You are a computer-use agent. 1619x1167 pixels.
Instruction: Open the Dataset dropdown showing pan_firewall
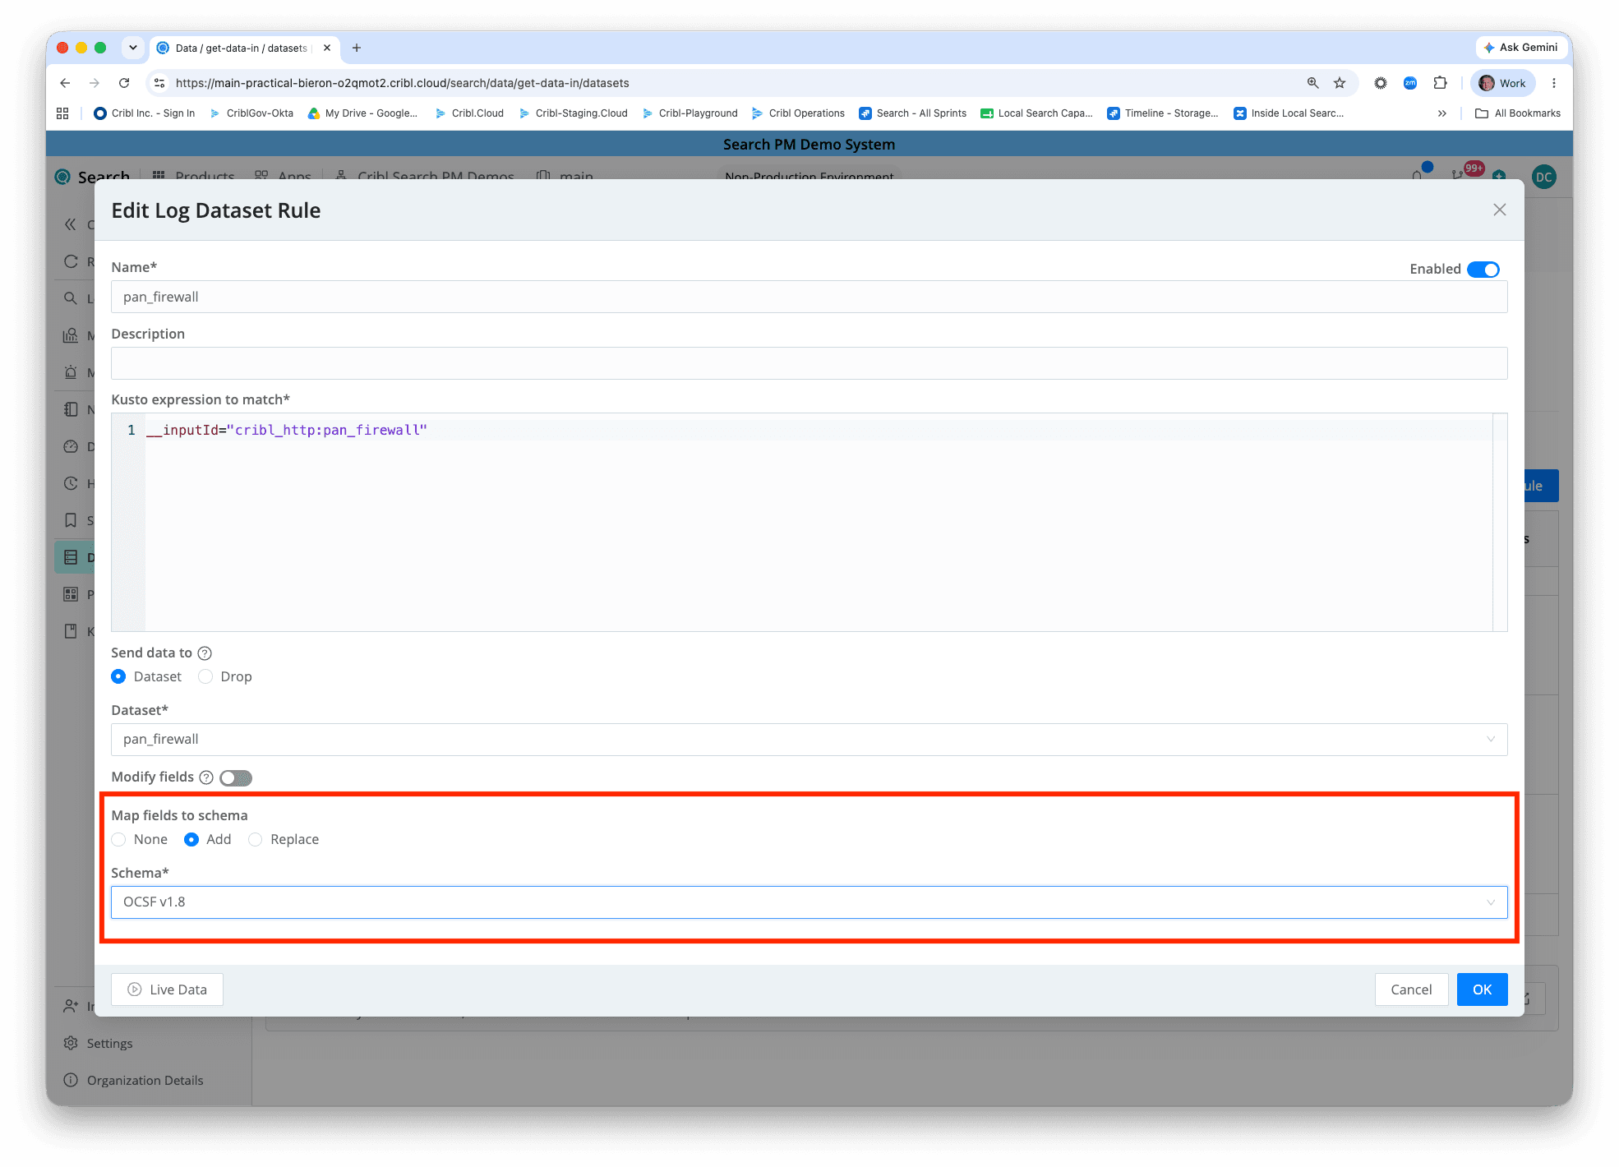(x=809, y=740)
